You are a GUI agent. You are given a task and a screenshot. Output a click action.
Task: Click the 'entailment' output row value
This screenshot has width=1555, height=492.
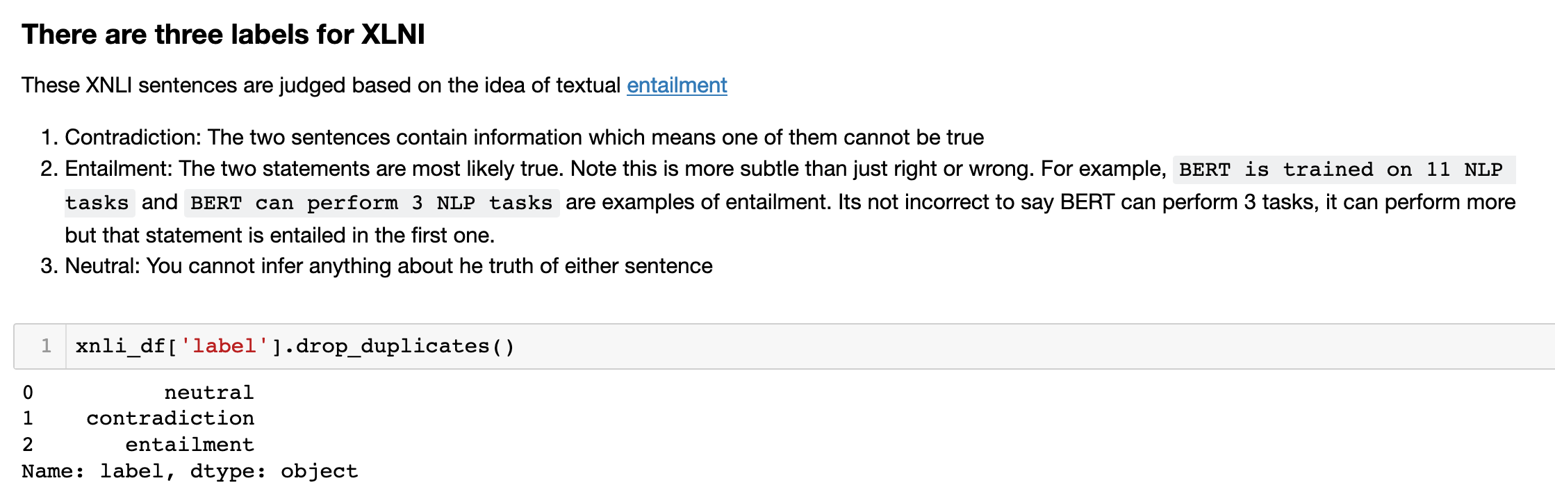tap(190, 445)
